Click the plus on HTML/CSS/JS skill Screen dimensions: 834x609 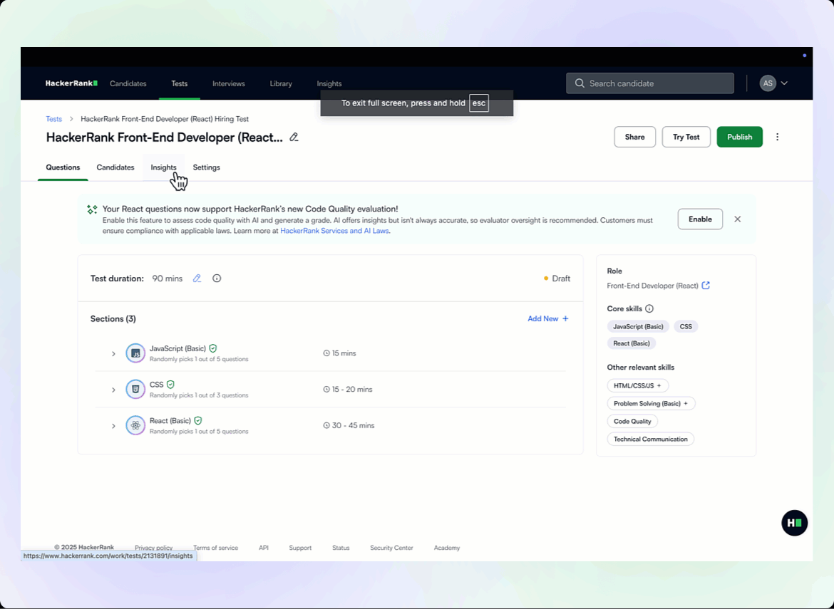point(659,386)
